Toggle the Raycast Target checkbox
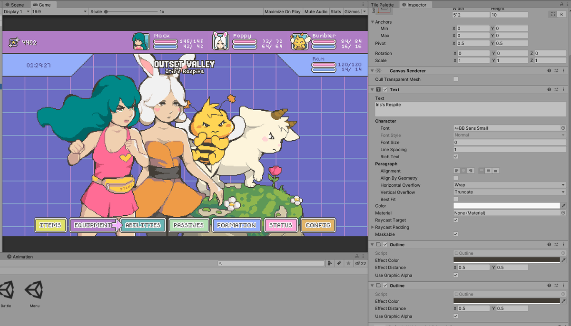 point(456,220)
